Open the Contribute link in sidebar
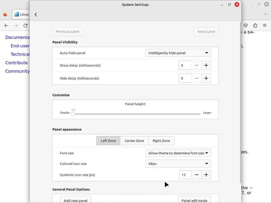Image resolution: width=271 pixels, height=203 pixels. [x=16, y=63]
